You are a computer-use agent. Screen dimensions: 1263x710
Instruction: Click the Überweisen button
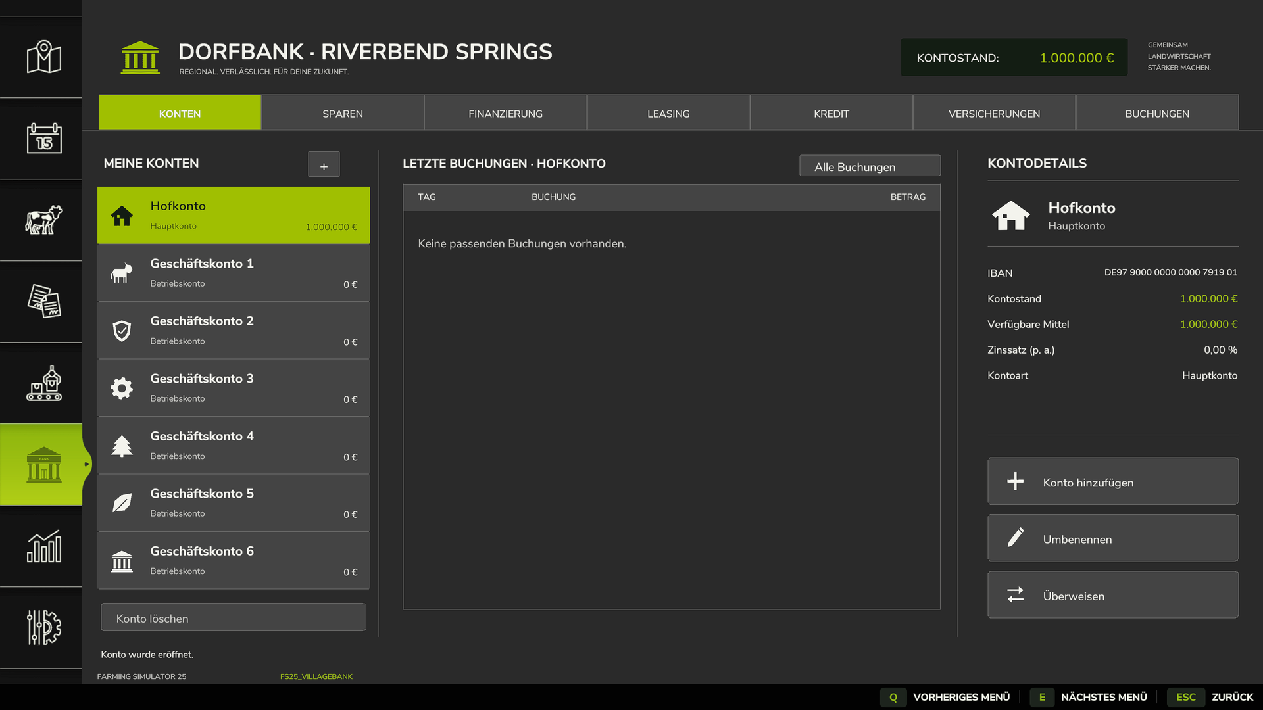click(x=1113, y=595)
